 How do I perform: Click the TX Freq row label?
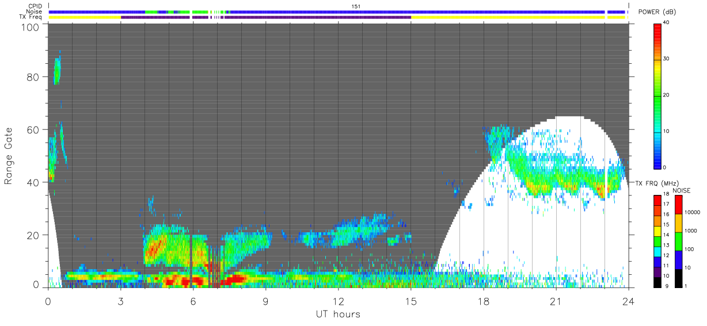(31, 17)
